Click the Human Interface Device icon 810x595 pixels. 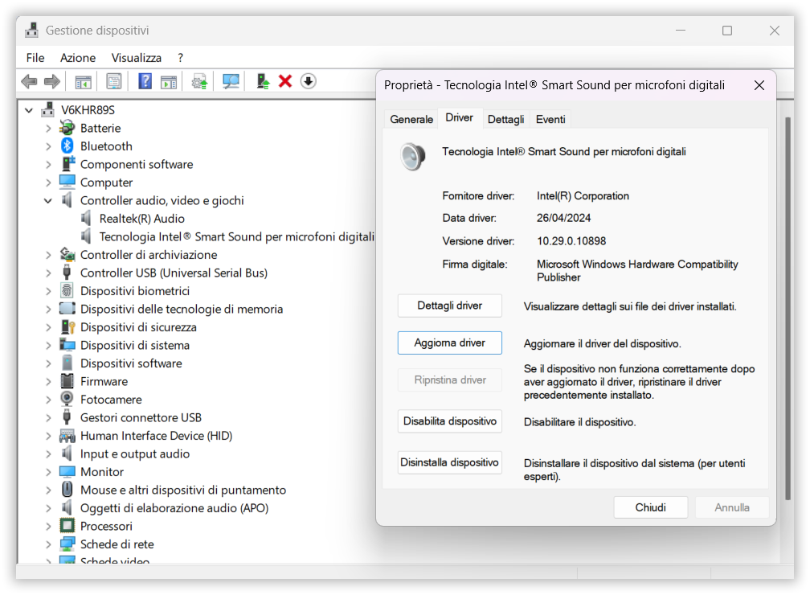(x=67, y=435)
